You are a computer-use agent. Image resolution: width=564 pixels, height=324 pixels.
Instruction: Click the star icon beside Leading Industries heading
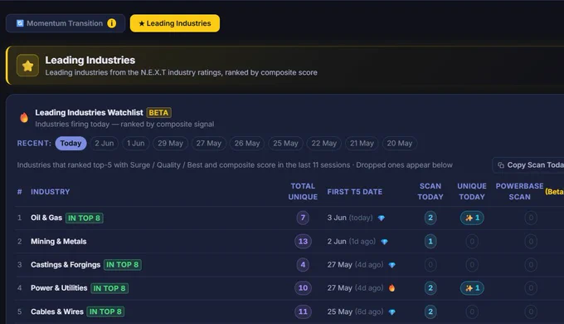[27, 66]
